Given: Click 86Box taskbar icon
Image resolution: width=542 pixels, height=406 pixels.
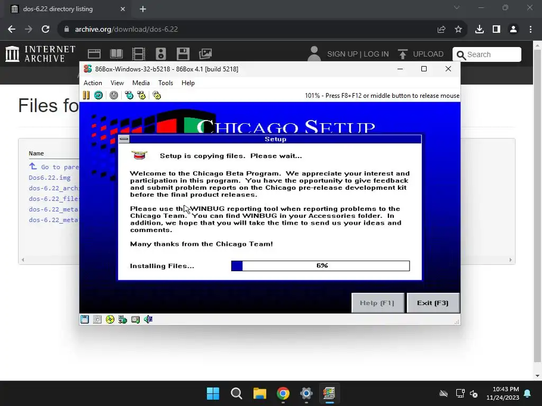Looking at the screenshot, I should [x=329, y=393].
